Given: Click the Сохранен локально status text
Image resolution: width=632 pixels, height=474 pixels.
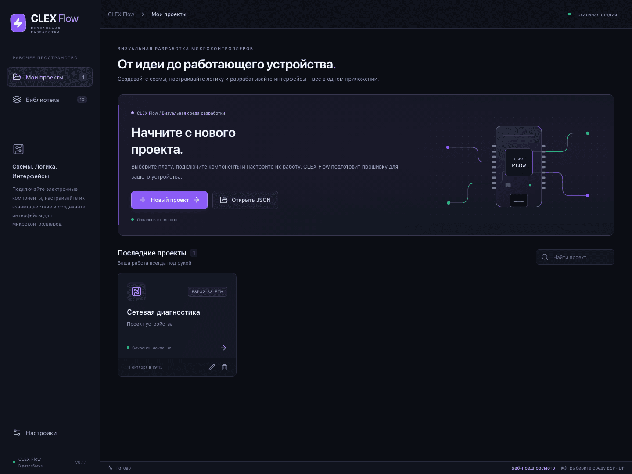Looking at the screenshot, I should pyautogui.click(x=152, y=348).
